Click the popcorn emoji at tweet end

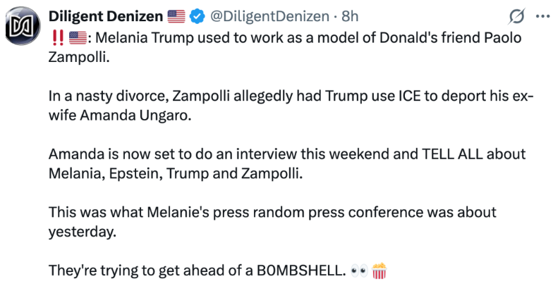(x=379, y=270)
